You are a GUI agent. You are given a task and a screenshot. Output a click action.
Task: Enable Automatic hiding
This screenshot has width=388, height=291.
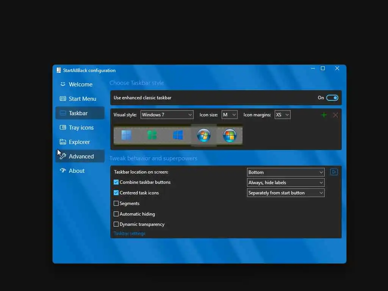point(116,214)
